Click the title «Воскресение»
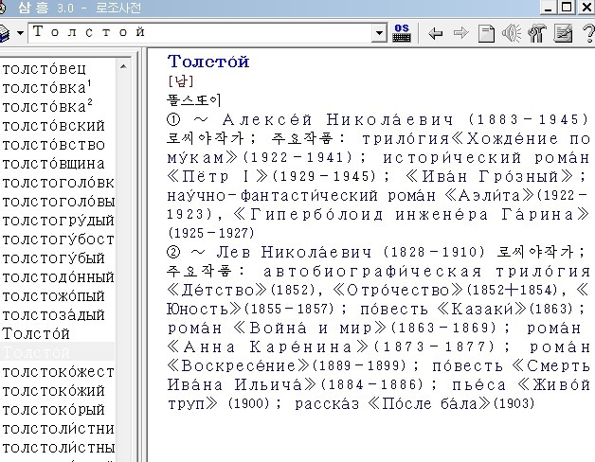 coord(239,366)
